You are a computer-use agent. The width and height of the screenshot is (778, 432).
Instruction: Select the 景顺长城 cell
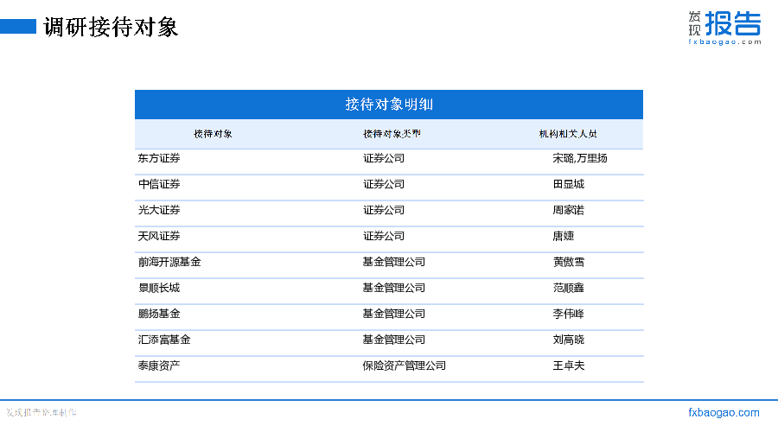[x=159, y=288]
